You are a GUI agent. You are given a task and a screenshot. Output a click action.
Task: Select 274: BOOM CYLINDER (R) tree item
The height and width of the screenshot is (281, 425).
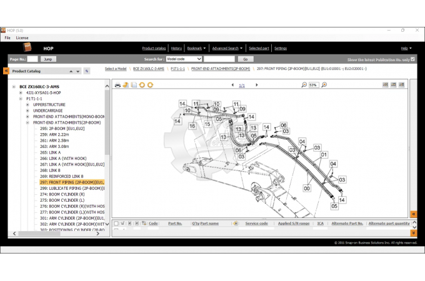point(62,194)
